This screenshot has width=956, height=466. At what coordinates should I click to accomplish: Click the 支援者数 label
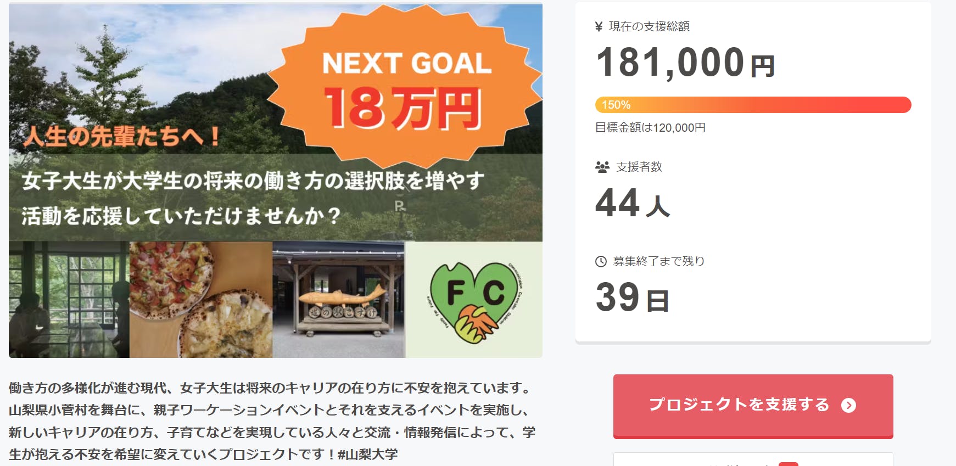pos(639,167)
